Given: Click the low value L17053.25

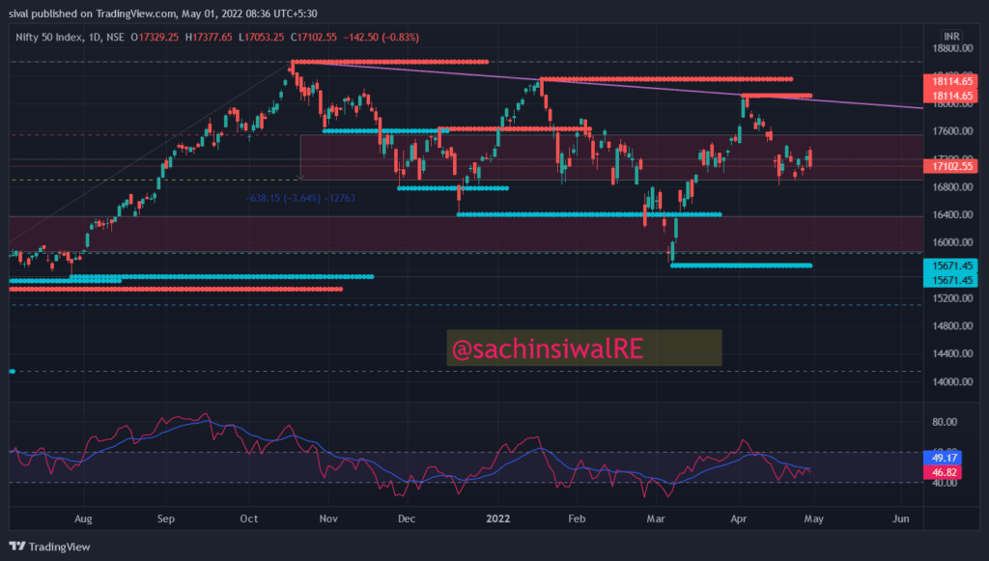Looking at the screenshot, I should tap(261, 38).
